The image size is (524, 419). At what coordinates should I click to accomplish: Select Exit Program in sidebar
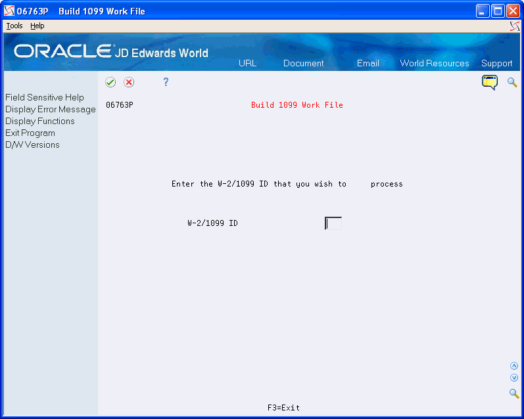(30, 133)
